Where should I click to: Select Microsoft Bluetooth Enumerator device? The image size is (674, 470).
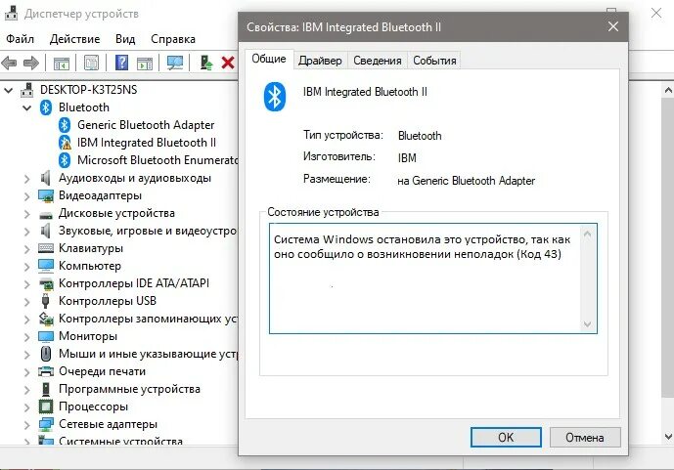click(157, 160)
